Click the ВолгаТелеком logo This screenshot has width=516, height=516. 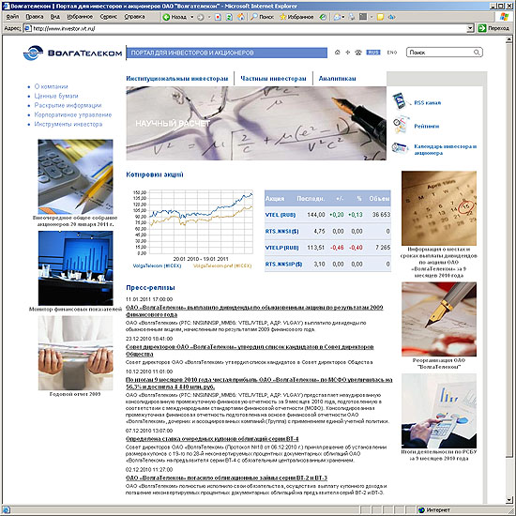73,53
